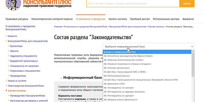Click arrow beside Бухгалтеру
204x102 pixels.
pyautogui.click(x=9, y=46)
